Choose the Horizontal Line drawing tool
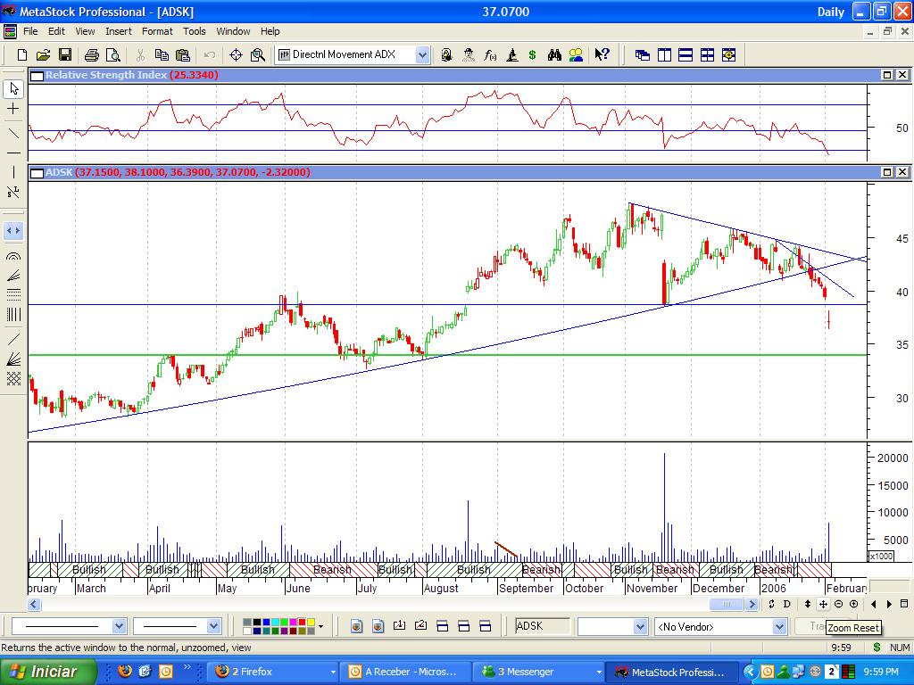Viewport: 914px width, 685px height. [x=13, y=153]
